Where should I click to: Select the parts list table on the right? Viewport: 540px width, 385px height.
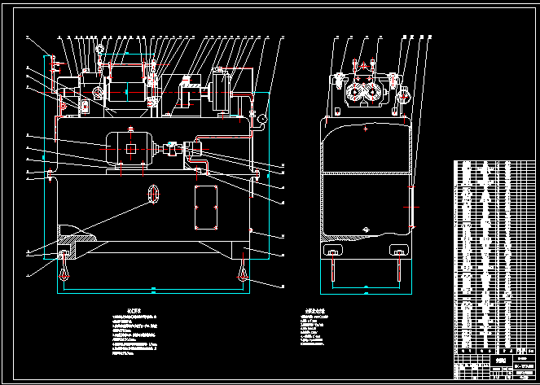point(494,257)
